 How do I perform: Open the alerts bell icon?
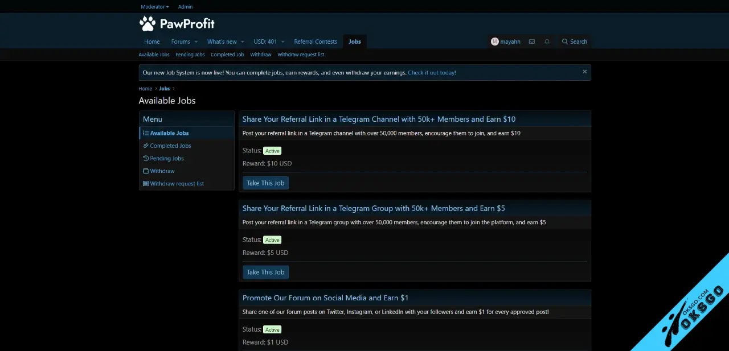547,42
